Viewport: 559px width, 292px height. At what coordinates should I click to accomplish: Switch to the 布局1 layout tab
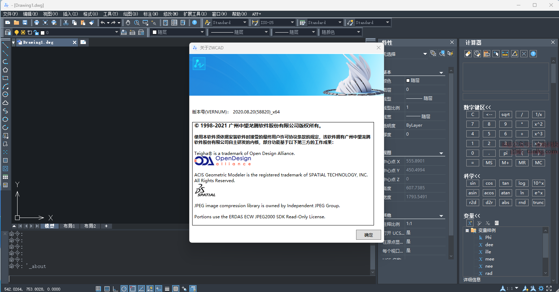pyautogui.click(x=69, y=226)
